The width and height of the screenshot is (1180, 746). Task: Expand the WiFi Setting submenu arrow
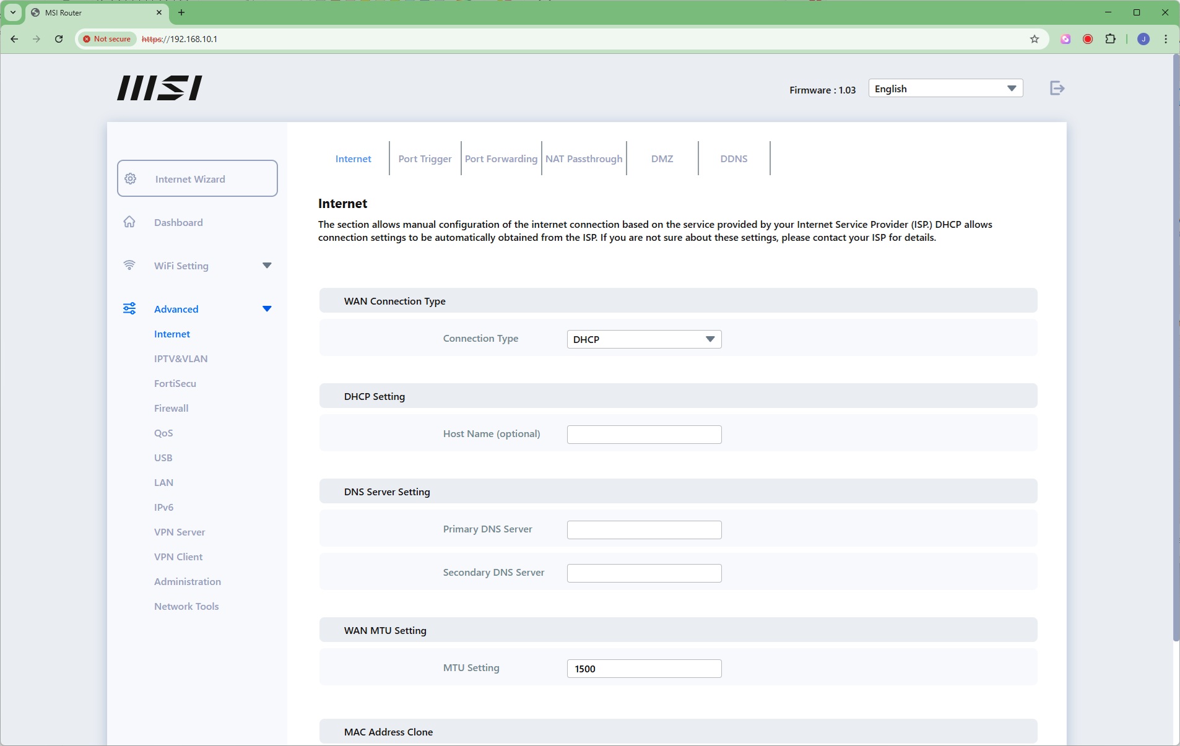pyautogui.click(x=267, y=266)
